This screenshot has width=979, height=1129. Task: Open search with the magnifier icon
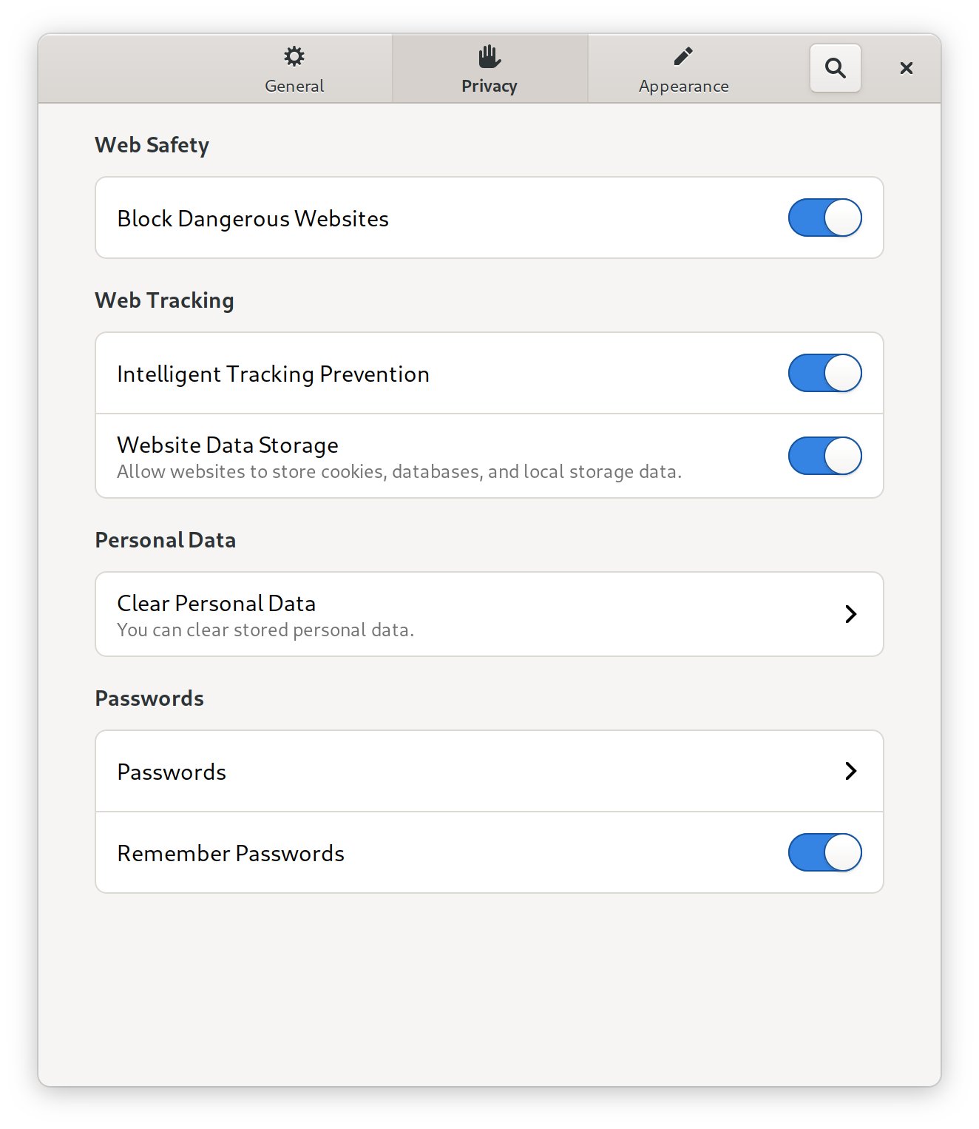836,68
